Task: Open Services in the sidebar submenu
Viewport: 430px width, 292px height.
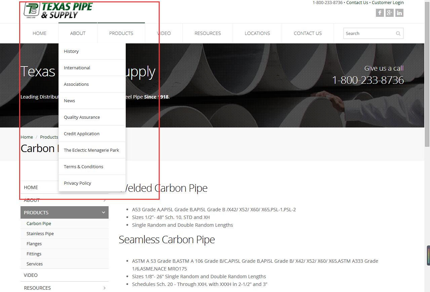Action: click(35, 264)
